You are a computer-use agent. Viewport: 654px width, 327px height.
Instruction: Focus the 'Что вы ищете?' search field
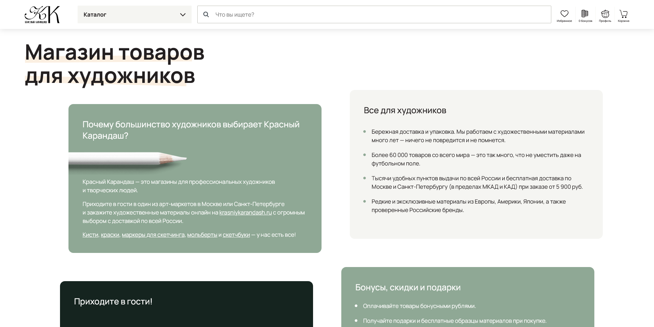pos(374,14)
